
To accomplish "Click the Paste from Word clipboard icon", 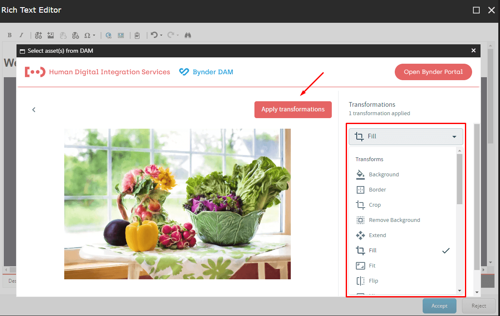I will point(137,35).
